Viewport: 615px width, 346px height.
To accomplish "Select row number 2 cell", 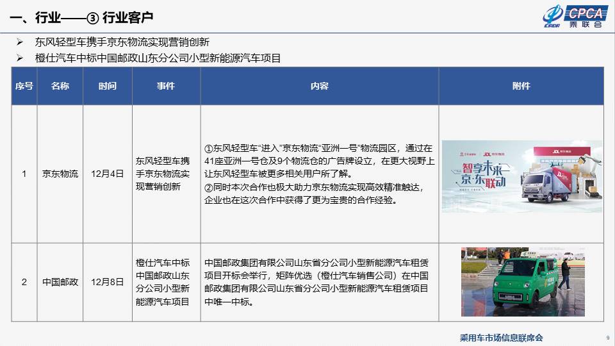I will point(24,282).
